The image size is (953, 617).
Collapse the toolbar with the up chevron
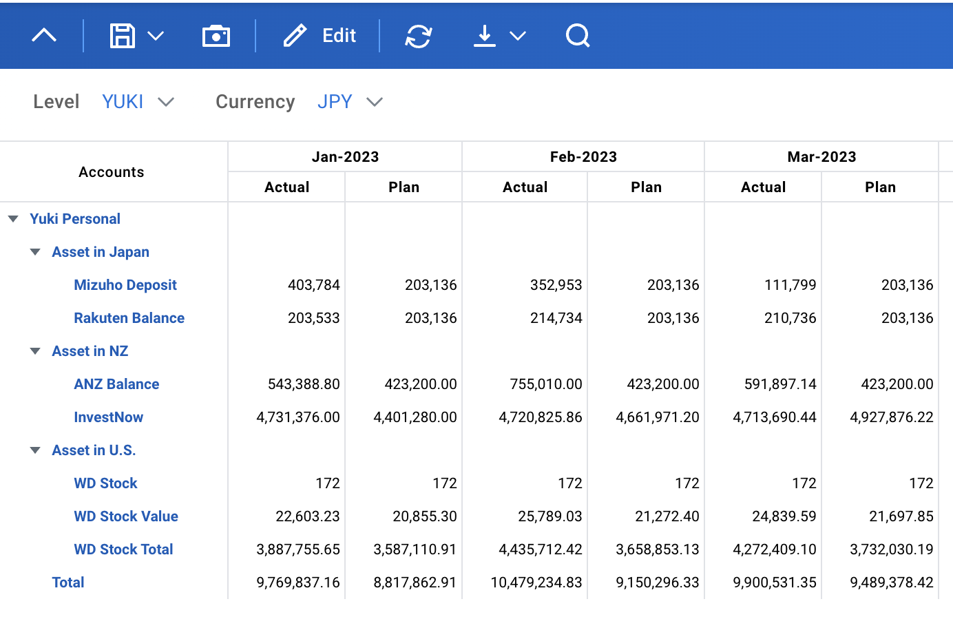[44, 35]
